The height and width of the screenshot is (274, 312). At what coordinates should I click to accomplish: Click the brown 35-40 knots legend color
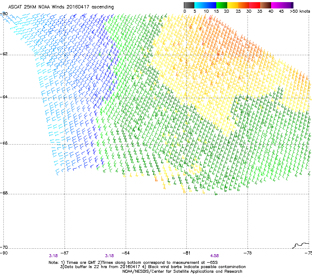[x=266, y=5]
